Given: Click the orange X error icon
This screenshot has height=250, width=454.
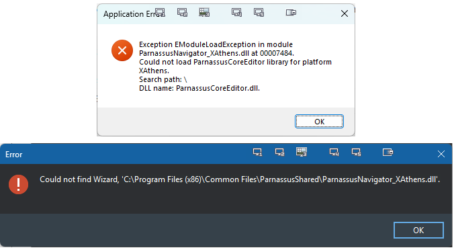Looking at the screenshot, I should [122, 50].
